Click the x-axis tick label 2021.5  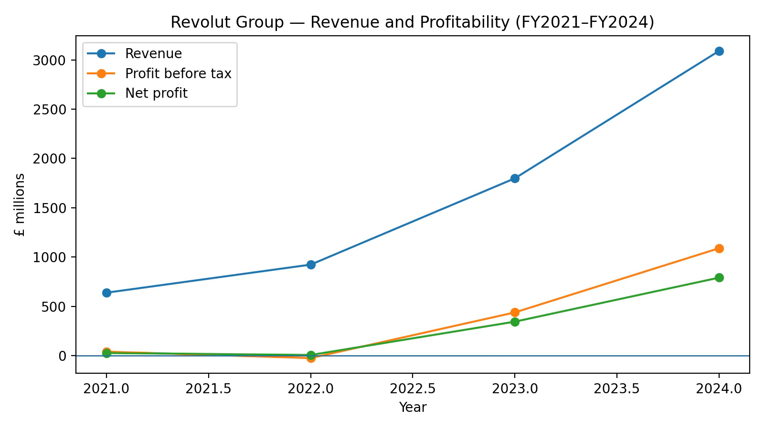(209, 389)
